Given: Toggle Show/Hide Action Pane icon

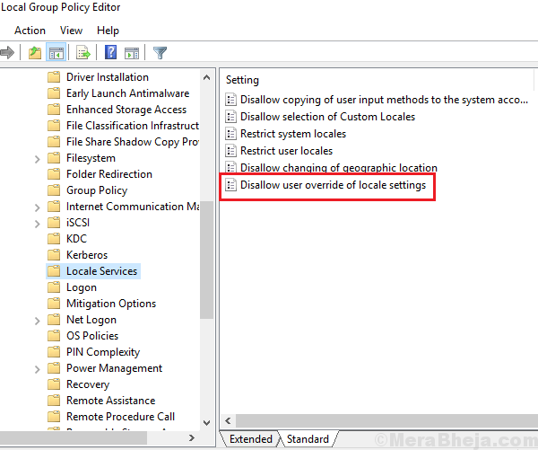Looking at the screenshot, I should point(132,53).
